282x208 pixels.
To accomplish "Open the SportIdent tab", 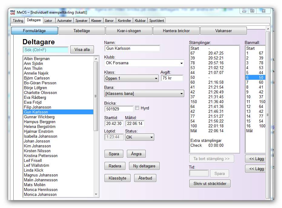I will pyautogui.click(x=157, y=21).
